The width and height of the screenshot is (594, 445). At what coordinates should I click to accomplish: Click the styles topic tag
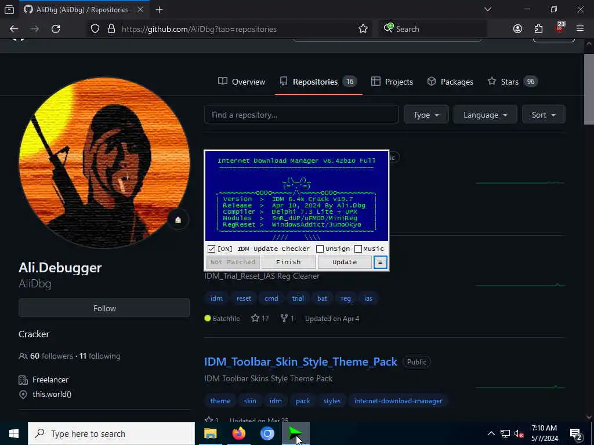pyautogui.click(x=332, y=401)
